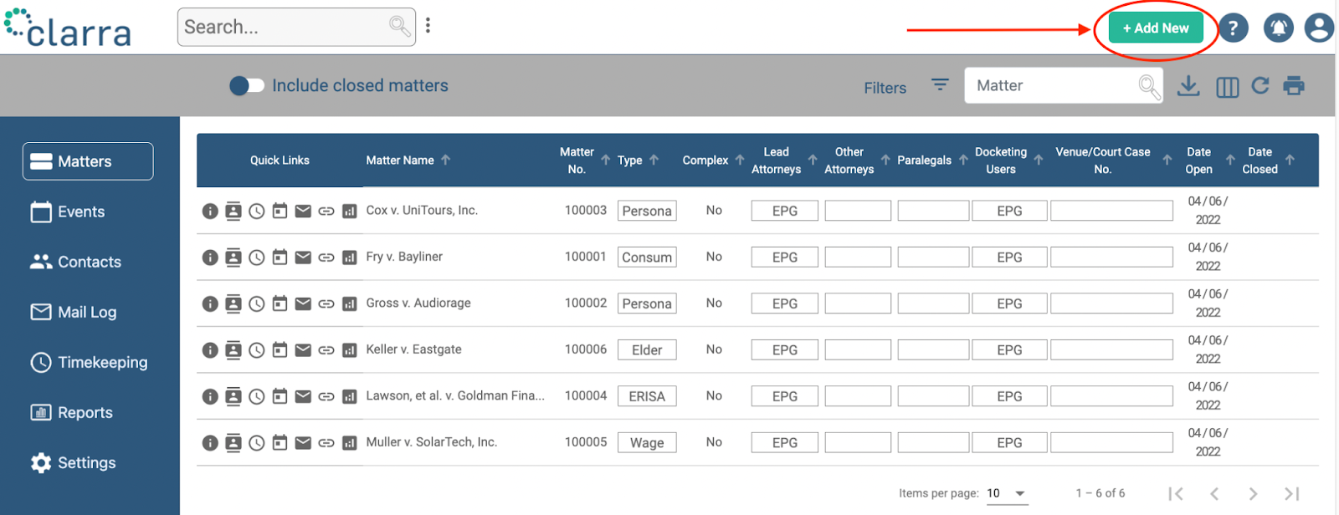Open Type dropdown for Cox v. UniTours
The width and height of the screenshot is (1339, 515).
point(647,211)
